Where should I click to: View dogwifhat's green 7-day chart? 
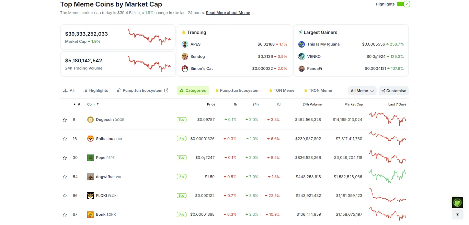(388, 176)
